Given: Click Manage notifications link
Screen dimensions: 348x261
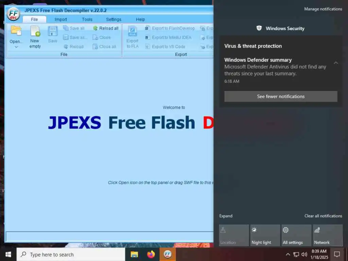Looking at the screenshot, I should [x=323, y=9].
